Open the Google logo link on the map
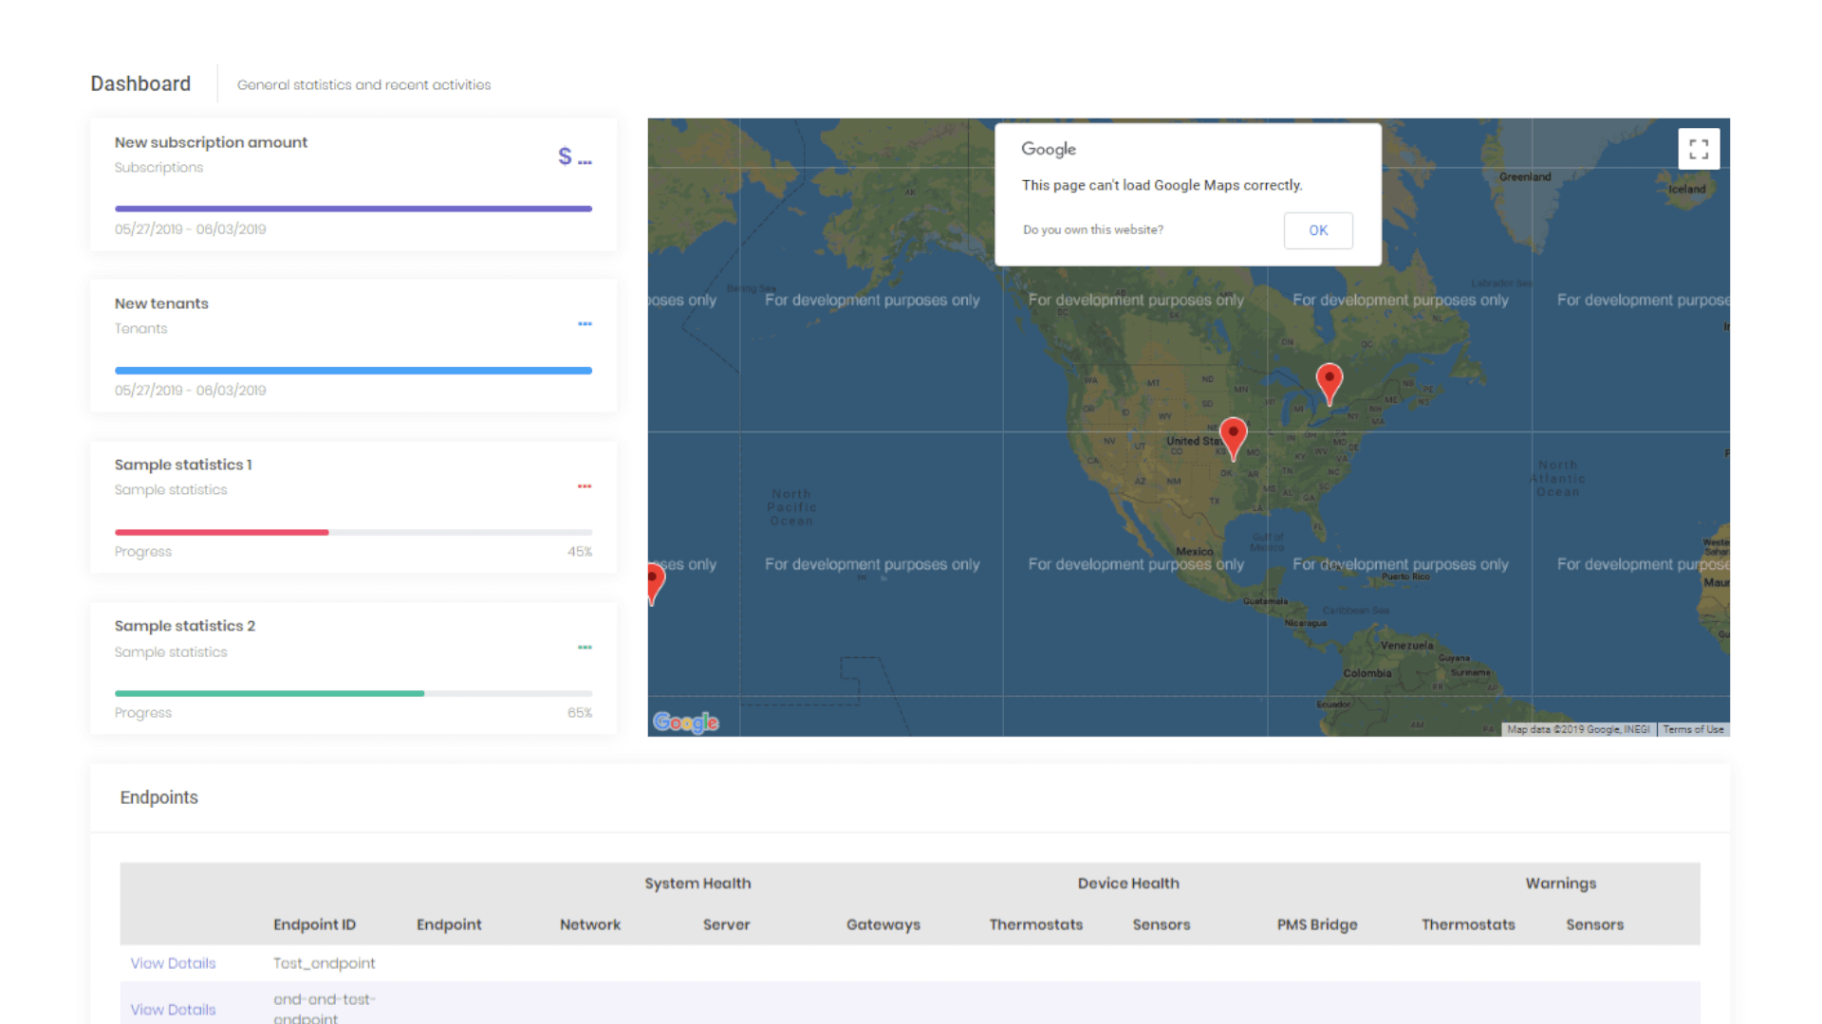 pyautogui.click(x=685, y=722)
